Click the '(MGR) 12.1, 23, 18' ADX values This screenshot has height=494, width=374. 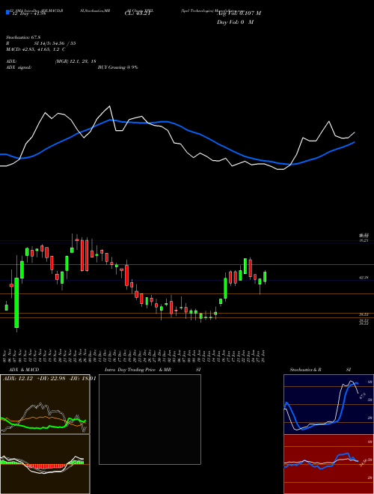tap(76, 61)
